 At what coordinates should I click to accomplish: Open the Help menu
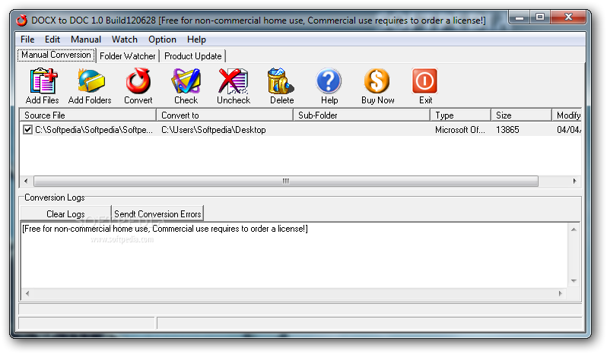(x=197, y=40)
